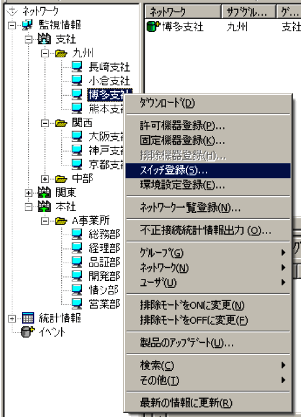This screenshot has height=417, width=301.
Task: Expand the 中部 folder node
Action: [x=45, y=179]
